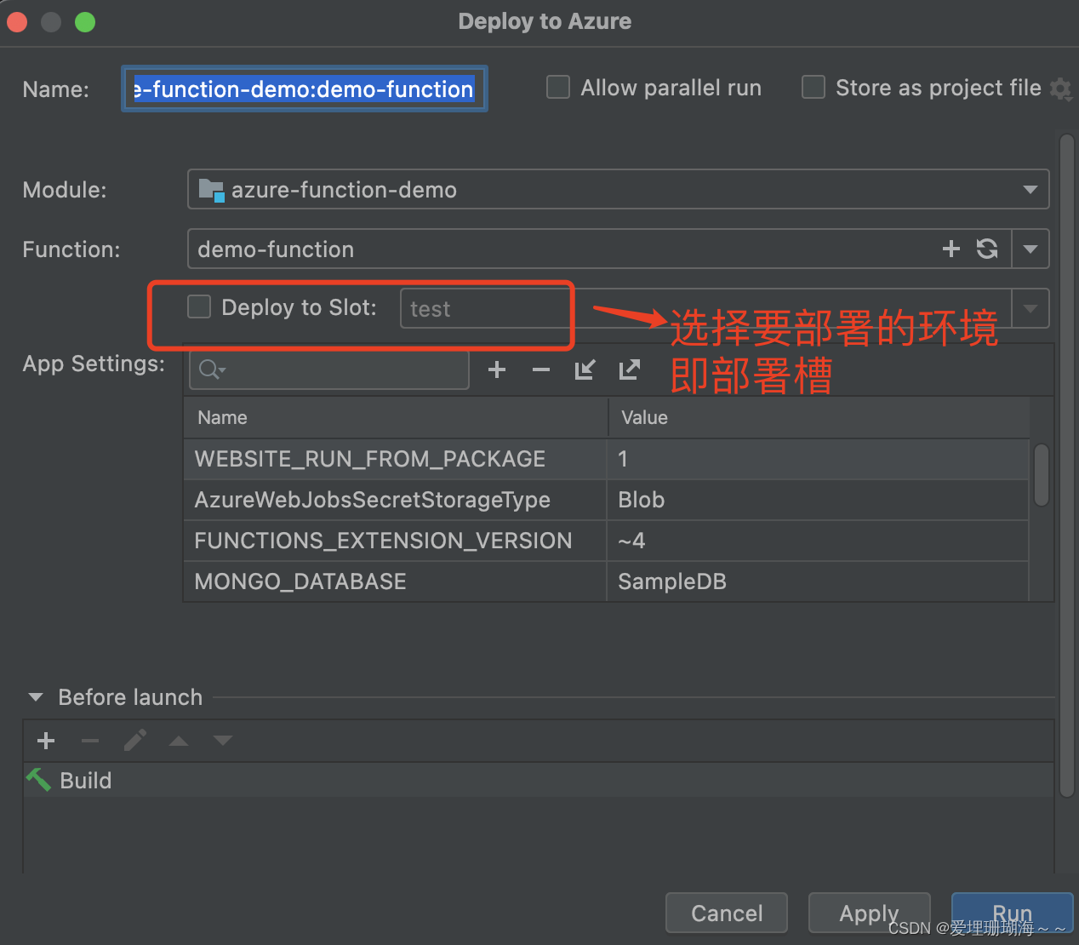The image size is (1079, 945).
Task: Collapse the Before launch section
Action: click(x=36, y=697)
